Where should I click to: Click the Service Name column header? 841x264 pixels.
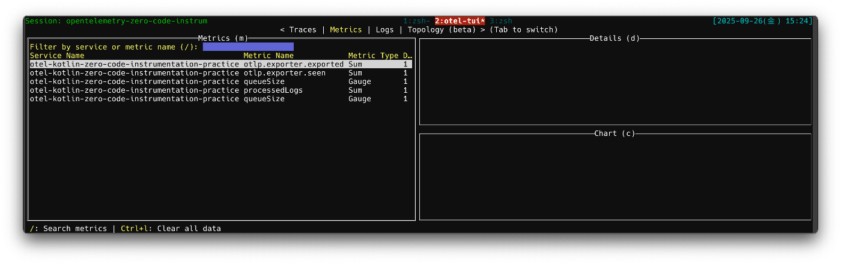click(x=57, y=56)
